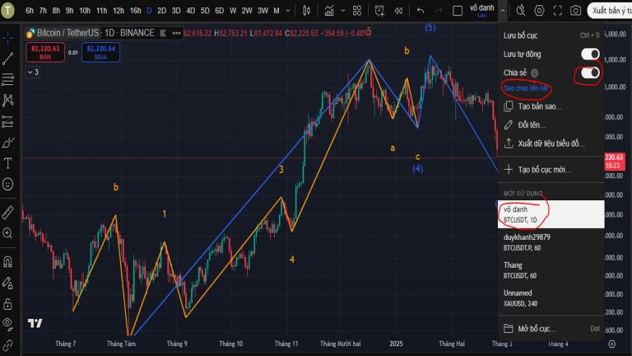Viewport: 632px width, 356px height.
Task: Switch to the 12h timeframe
Action: tap(118, 11)
